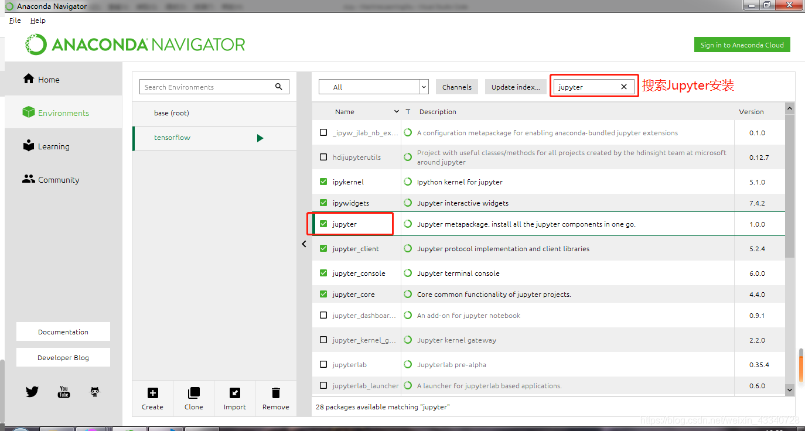The height and width of the screenshot is (431, 805).
Task: Check the jupyter_dashboar... package checkbox
Action: tap(323, 316)
